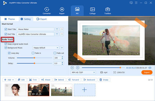Click the 1280x720 resolution indicator
Image resolution: width=155 pixels, height=101 pixels.
point(119,73)
